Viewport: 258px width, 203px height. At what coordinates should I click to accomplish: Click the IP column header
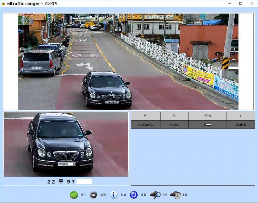(x=241, y=116)
